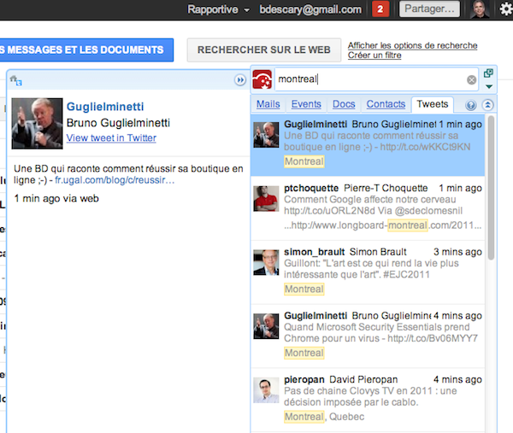Click the home icon in preview header
Viewport: 513px width, 433px height.
tap(15, 80)
